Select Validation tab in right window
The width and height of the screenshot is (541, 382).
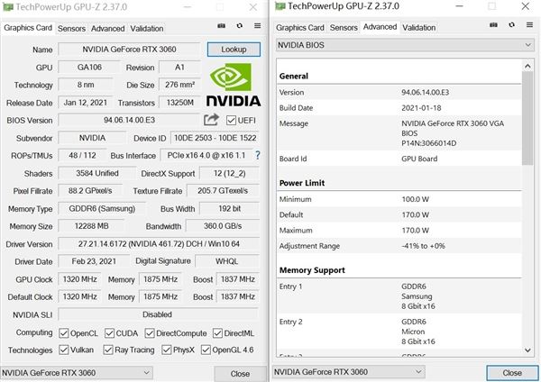pyautogui.click(x=419, y=28)
